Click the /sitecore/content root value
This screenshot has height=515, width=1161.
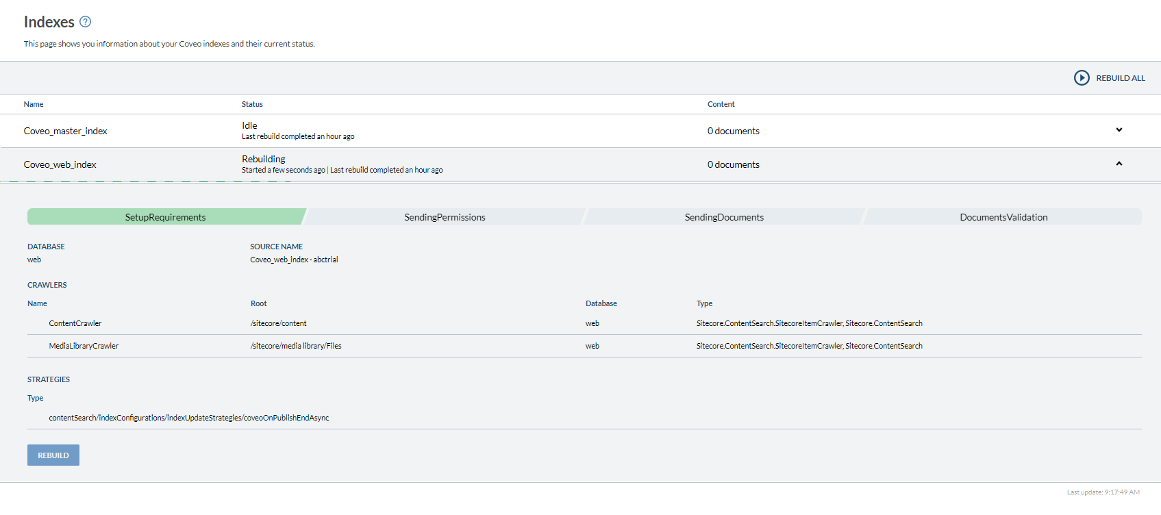(279, 323)
